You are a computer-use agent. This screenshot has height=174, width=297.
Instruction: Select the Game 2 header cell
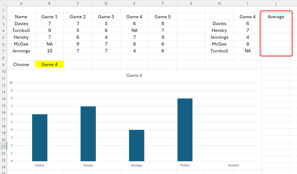pyautogui.click(x=78, y=17)
